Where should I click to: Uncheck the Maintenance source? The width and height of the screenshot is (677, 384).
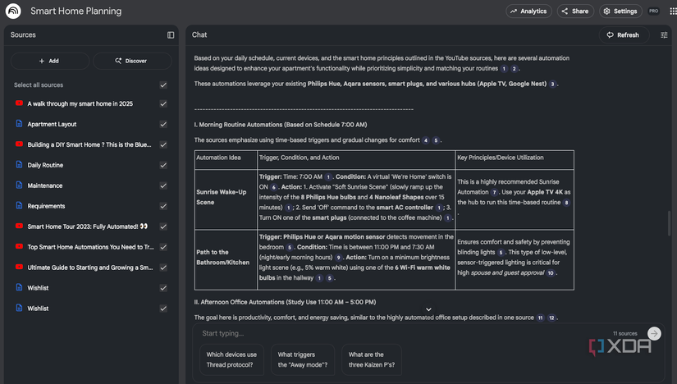(x=163, y=185)
